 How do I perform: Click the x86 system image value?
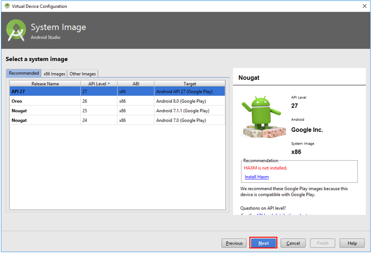tap(296, 152)
